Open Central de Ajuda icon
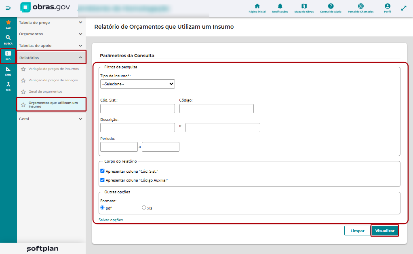This screenshot has width=413, height=254. [331, 8]
